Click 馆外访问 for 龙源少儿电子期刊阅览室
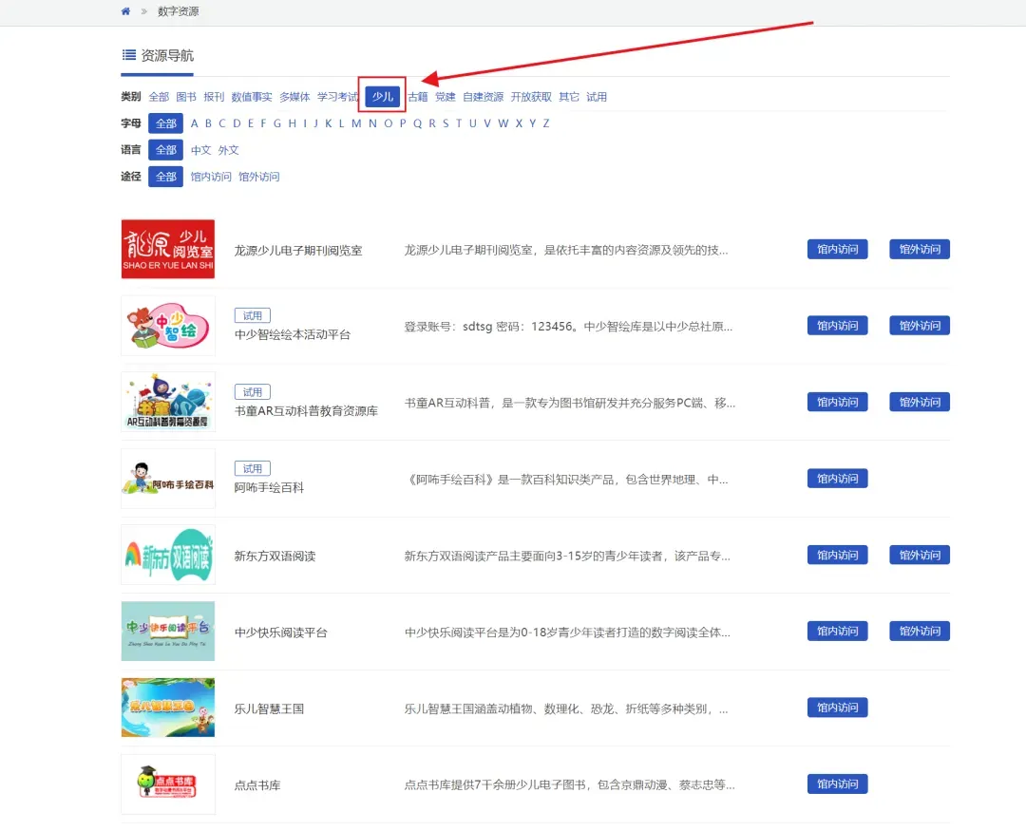Viewport: 1026px width, 831px height. tap(920, 249)
